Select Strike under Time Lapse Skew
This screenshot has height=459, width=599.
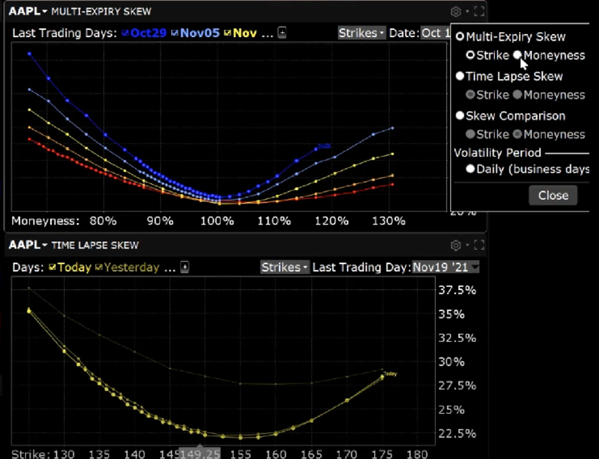pos(470,95)
